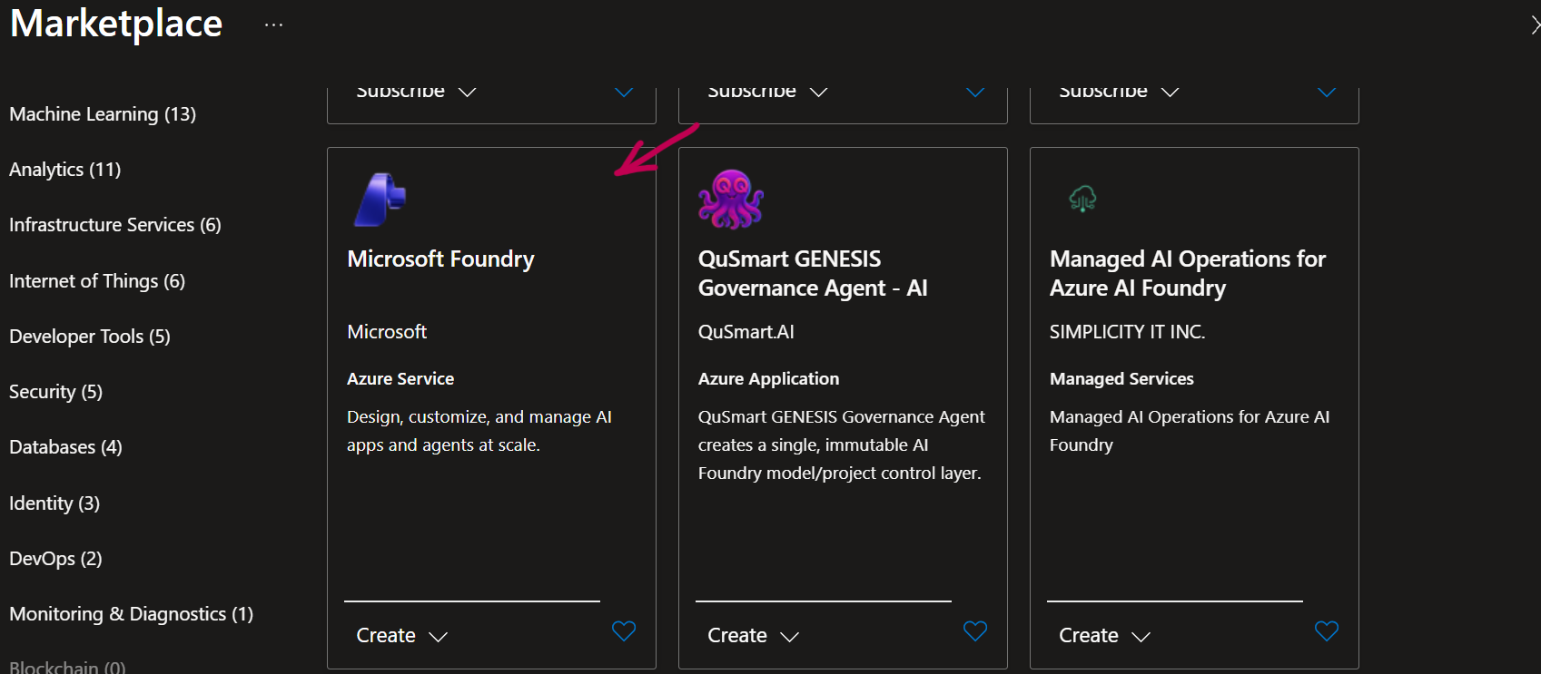Open the ellipsis menu beside Marketplace

(x=273, y=25)
